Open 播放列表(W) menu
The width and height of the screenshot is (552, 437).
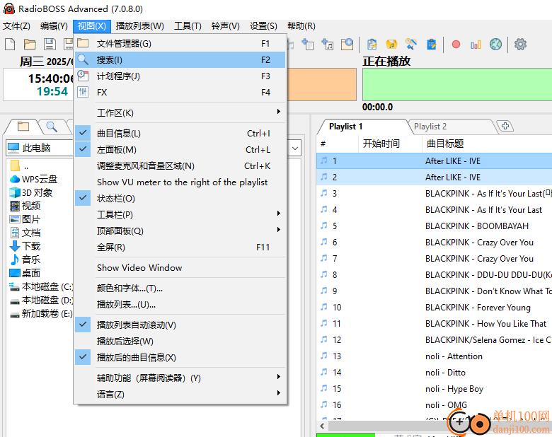(x=139, y=26)
